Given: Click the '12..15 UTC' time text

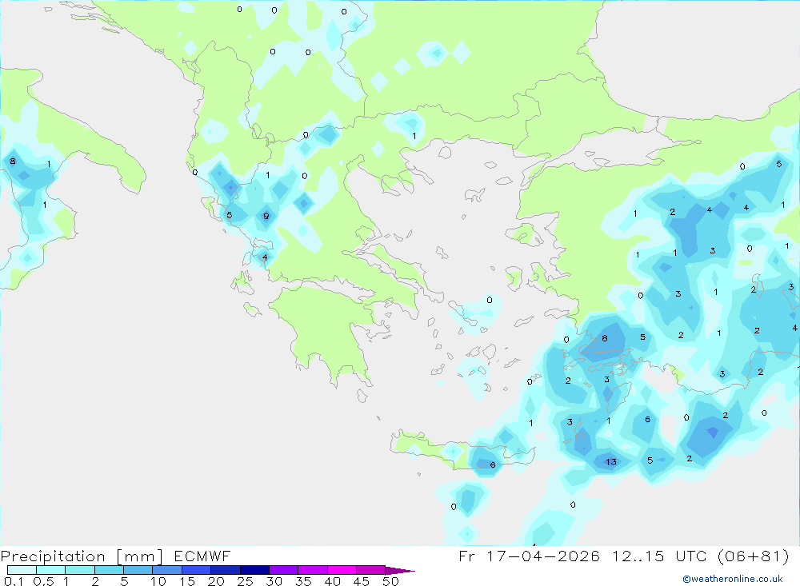Looking at the screenshot, I should point(658,556).
